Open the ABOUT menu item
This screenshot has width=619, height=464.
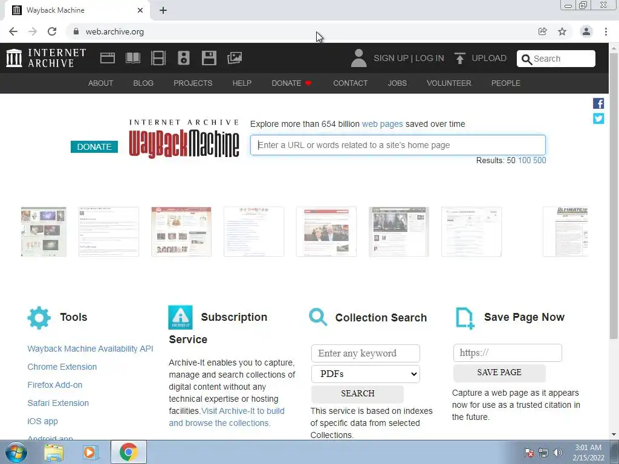tap(100, 83)
